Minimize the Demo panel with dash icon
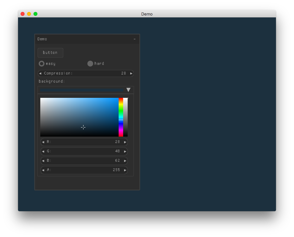This screenshot has height=237, width=294. pos(134,39)
